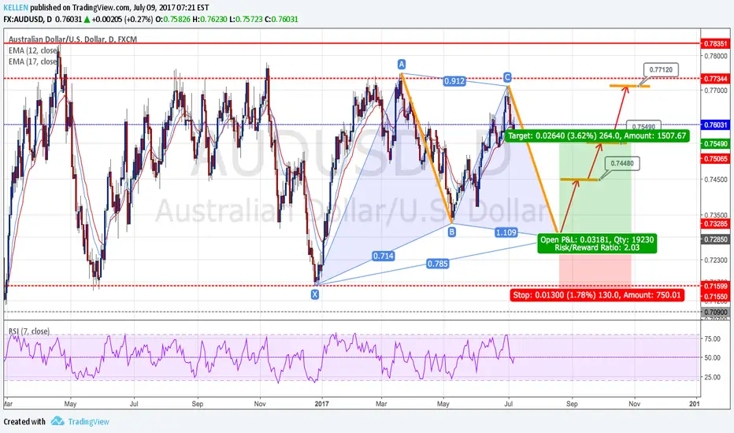The height and width of the screenshot is (433, 734).
Task: Select the 0.714 ratio label
Action: click(384, 256)
